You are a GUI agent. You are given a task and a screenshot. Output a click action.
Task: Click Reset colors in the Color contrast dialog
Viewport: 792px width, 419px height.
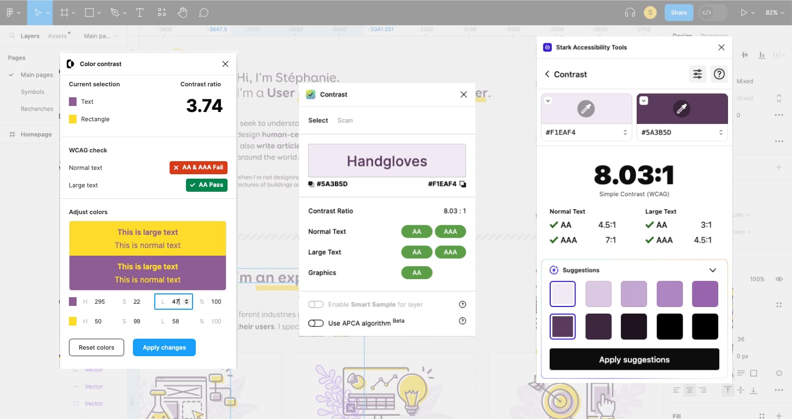point(96,347)
